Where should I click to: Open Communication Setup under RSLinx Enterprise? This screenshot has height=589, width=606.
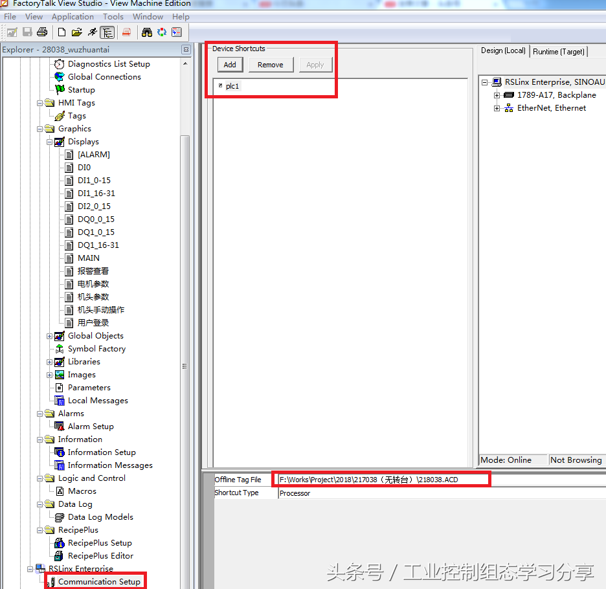(x=99, y=582)
